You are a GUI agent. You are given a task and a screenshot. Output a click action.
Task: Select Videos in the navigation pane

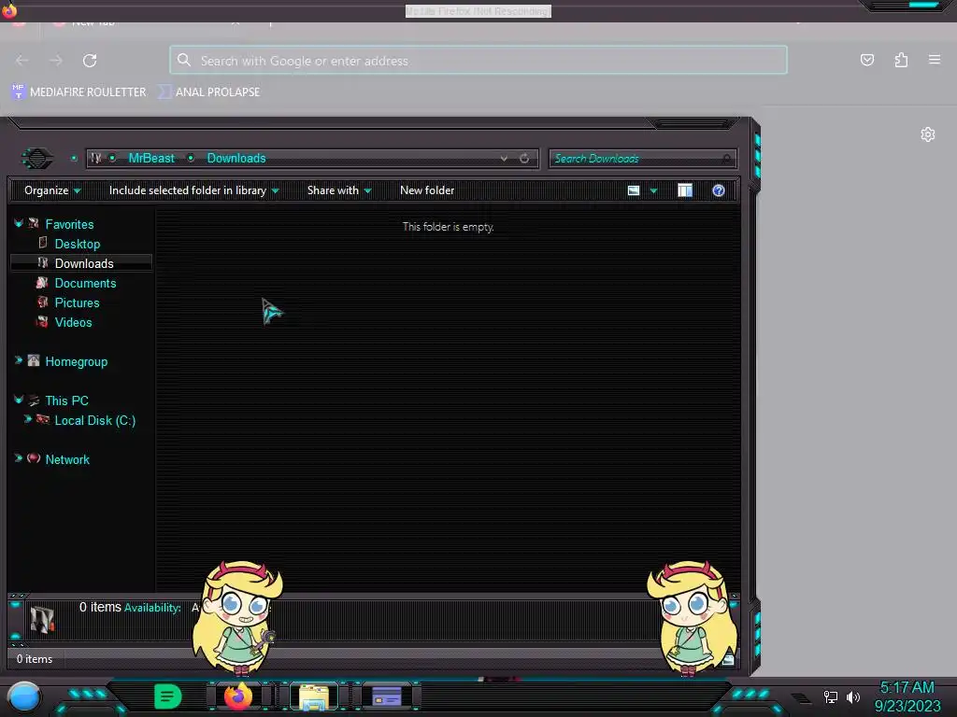(73, 322)
